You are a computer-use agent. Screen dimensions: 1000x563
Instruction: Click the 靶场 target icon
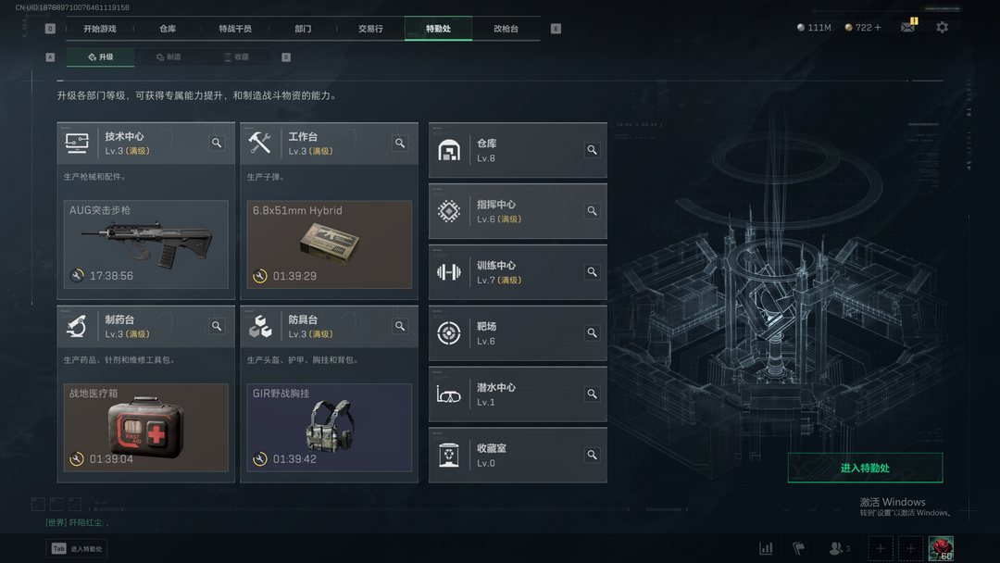coord(449,332)
